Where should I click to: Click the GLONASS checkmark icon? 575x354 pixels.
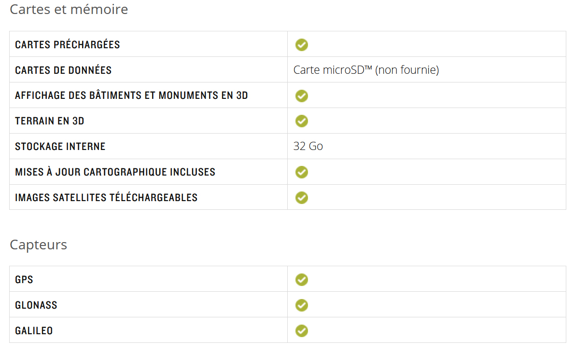[301, 305]
